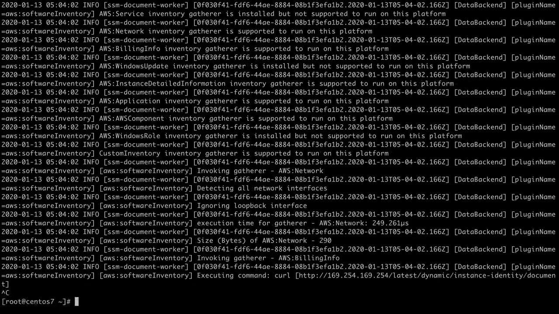Click the 'execution time for gatherer' log line
Image resolution: width=559 pixels, height=314 pixels.
pyautogui.click(x=303, y=223)
